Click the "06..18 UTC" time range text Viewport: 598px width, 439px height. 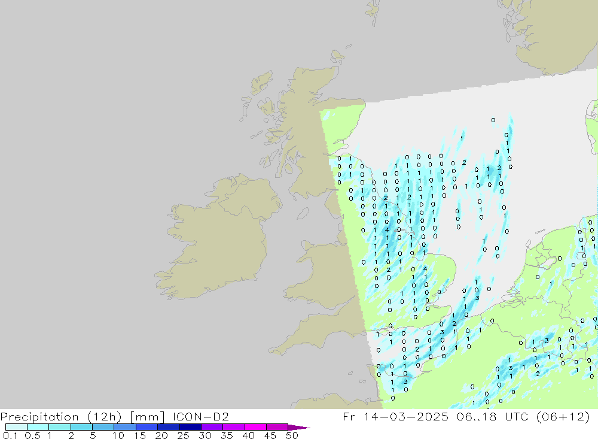pos(492,416)
